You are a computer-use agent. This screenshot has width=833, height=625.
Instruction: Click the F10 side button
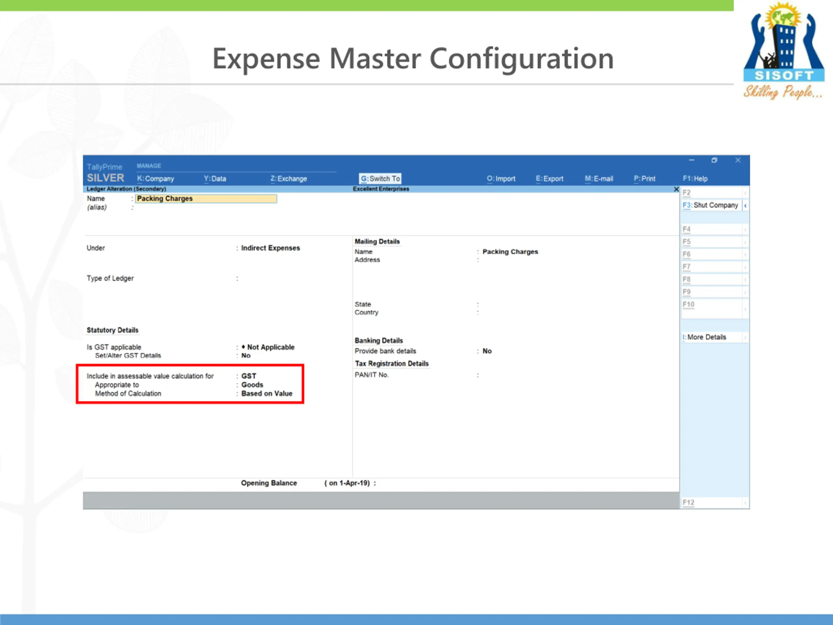711,309
